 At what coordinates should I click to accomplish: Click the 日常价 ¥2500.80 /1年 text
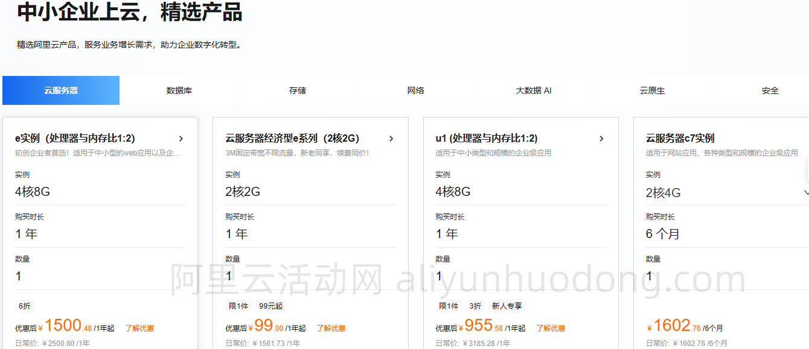53,344
